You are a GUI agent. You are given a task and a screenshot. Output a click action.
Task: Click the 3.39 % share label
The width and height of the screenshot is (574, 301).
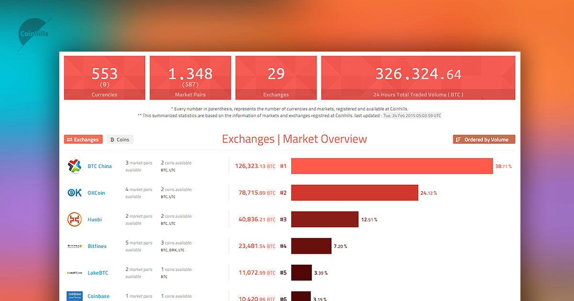pyautogui.click(x=321, y=273)
